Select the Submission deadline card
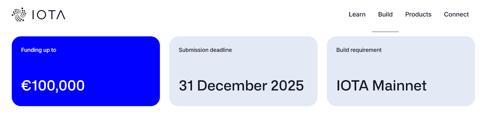Viewport: 489px width, 119px height. click(x=243, y=71)
